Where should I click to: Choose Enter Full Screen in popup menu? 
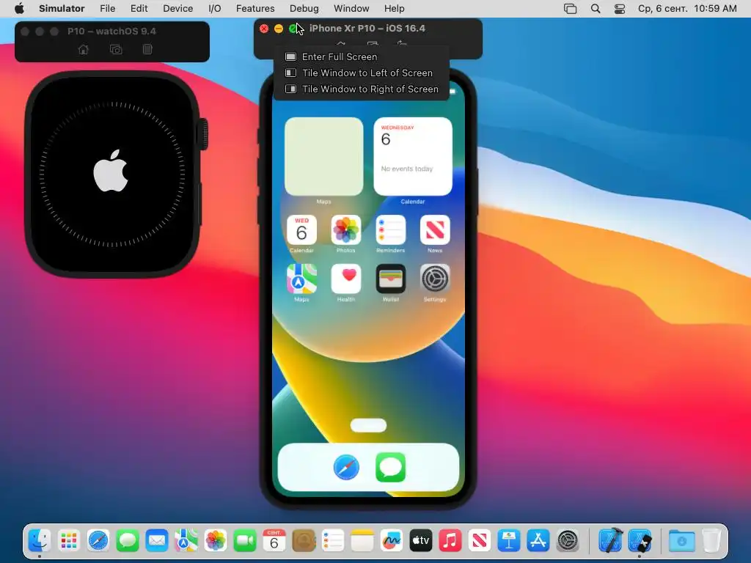(x=340, y=56)
